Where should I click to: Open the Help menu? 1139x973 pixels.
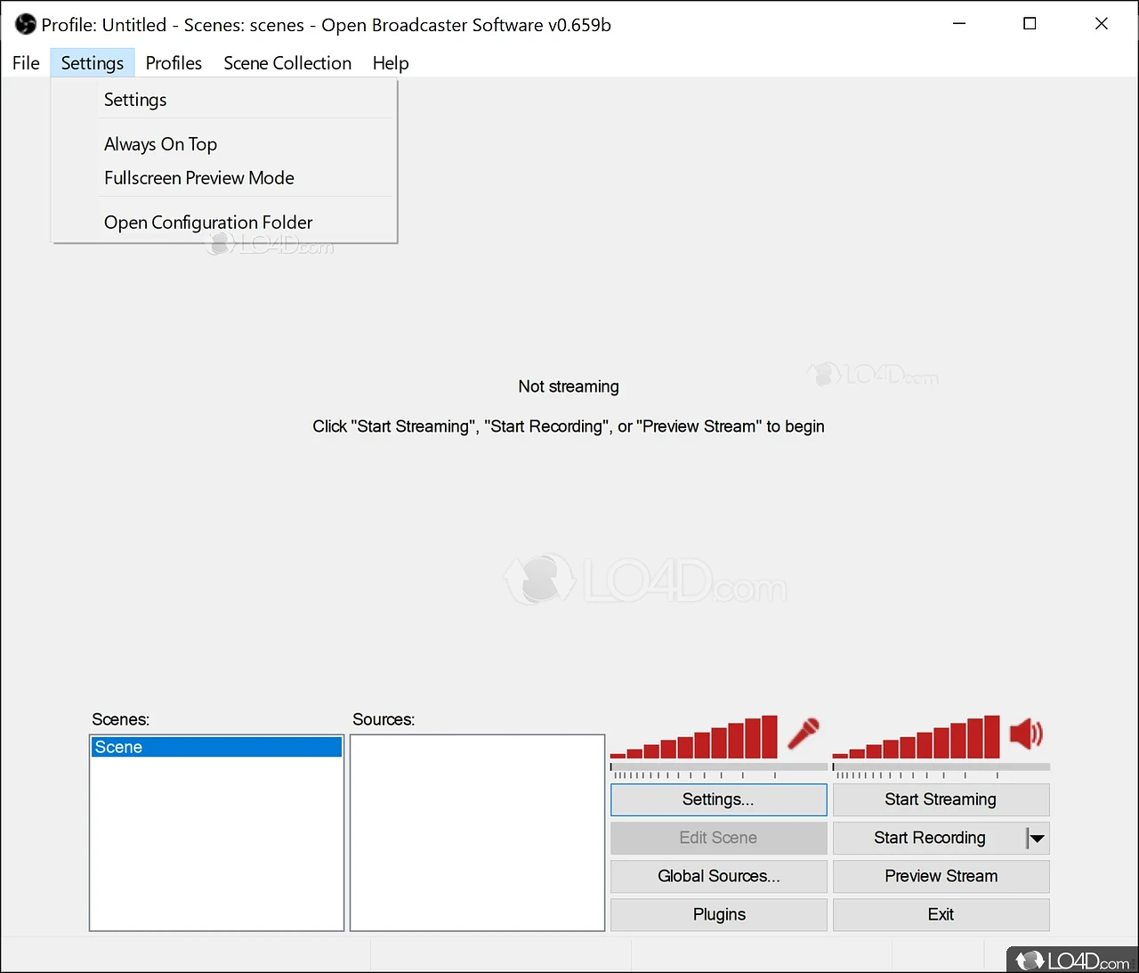[x=391, y=63]
